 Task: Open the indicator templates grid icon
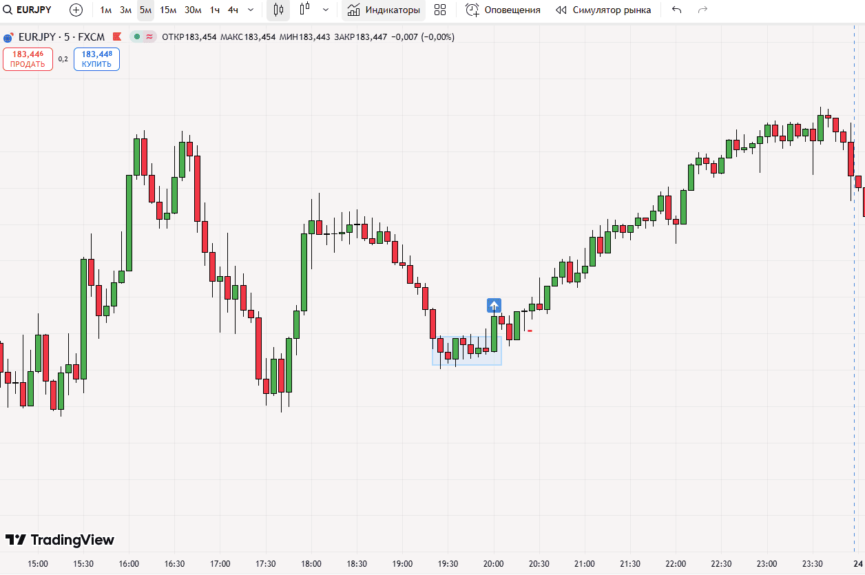440,10
